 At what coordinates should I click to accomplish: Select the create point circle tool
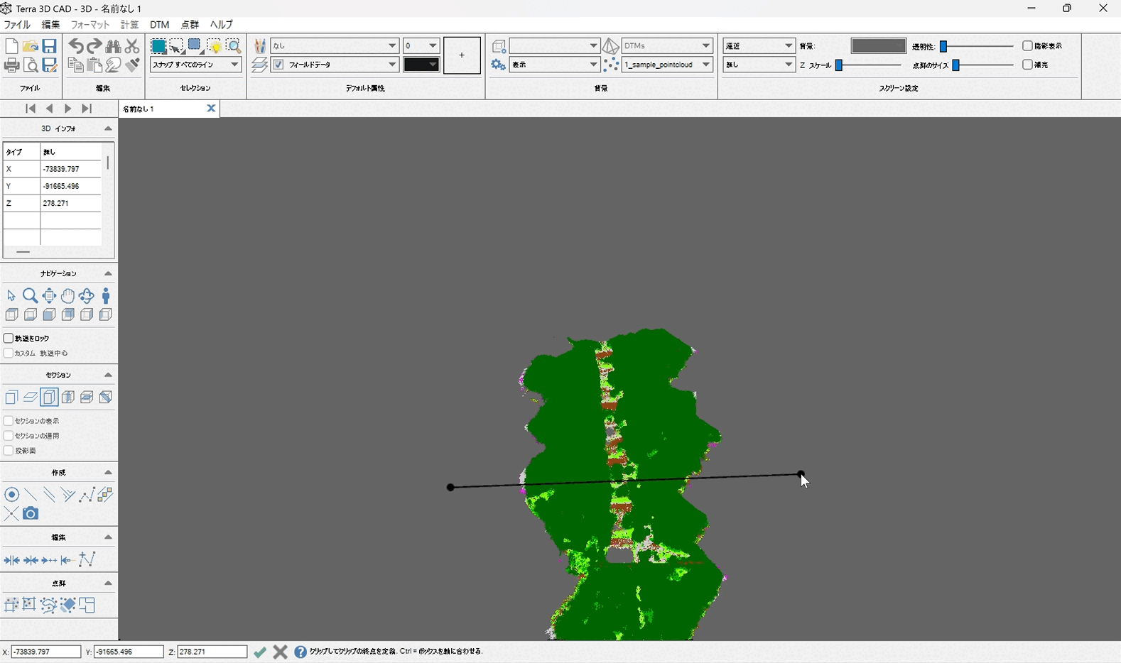pyautogui.click(x=11, y=495)
